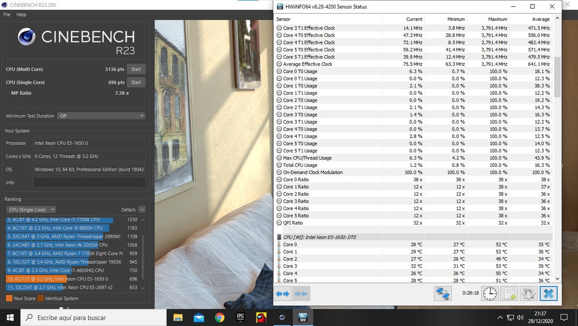Open the Help menu in Cinebench
578x326 pixels.
[21, 14]
